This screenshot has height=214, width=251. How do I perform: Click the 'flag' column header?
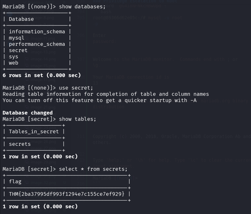15,181
